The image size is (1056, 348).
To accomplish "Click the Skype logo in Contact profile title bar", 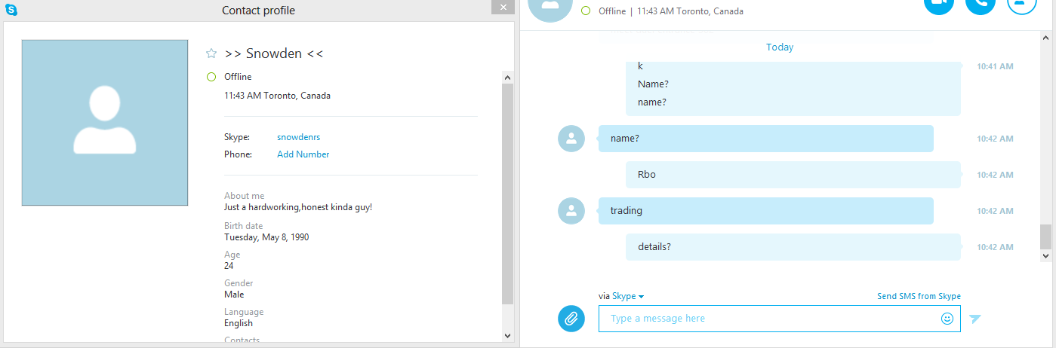I will (11, 10).
